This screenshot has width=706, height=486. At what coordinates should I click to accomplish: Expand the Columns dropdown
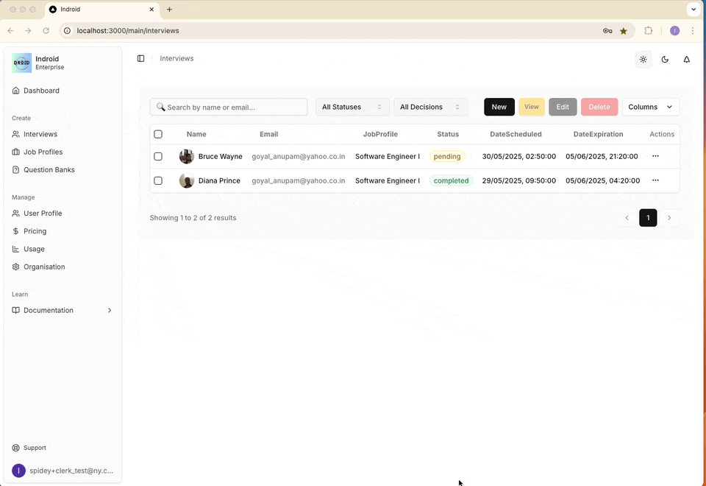[650, 107]
